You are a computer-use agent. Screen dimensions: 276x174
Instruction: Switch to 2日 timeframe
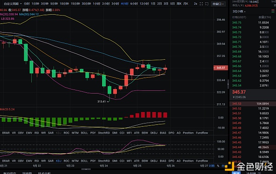pyautogui.click(x=159, y=4)
